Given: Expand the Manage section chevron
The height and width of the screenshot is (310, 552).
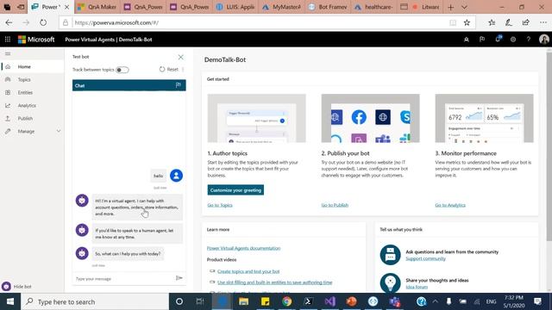Looking at the screenshot, I should pos(59,131).
